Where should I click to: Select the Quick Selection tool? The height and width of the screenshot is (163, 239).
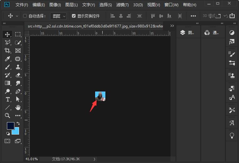(x=18, y=42)
